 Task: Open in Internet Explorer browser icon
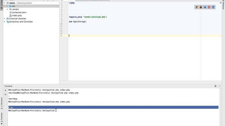pos(213,7)
